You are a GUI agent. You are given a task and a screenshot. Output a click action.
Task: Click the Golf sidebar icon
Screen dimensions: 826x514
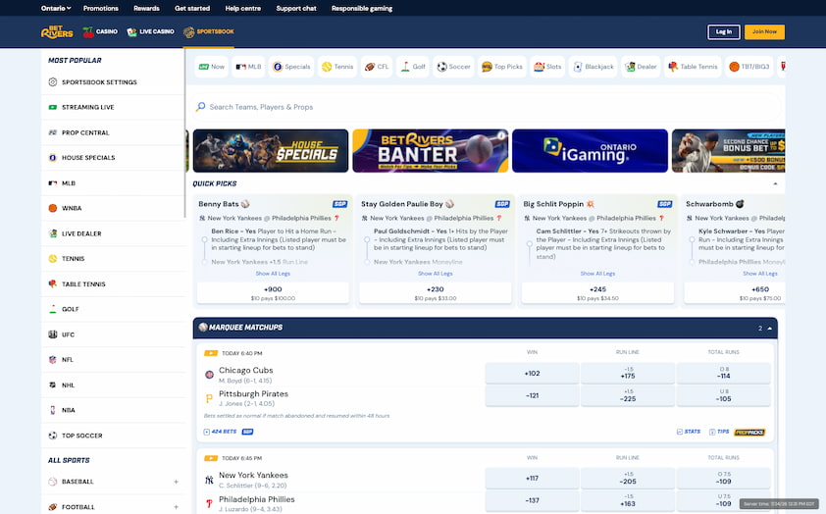tap(53, 309)
